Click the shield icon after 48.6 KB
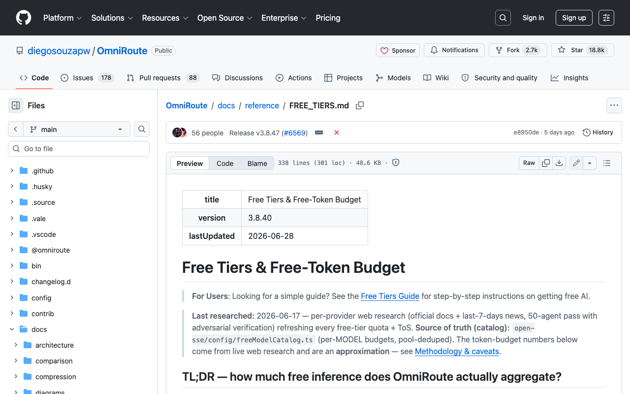Viewport: 630px width, 394px height. [x=396, y=163]
